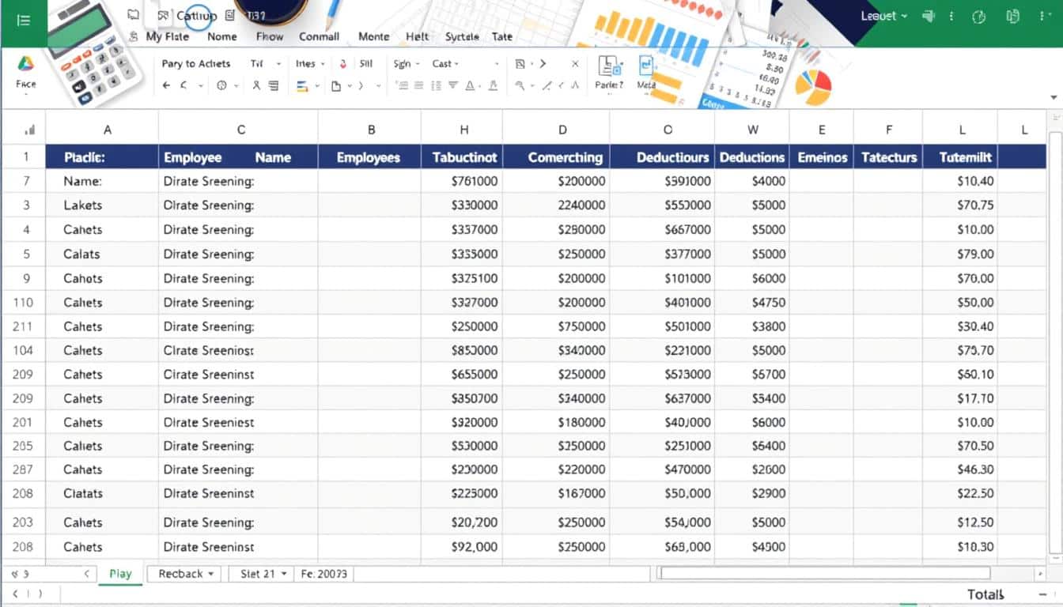This screenshot has height=607, width=1063.
Task: Click the clock history icon
Action: point(221,85)
